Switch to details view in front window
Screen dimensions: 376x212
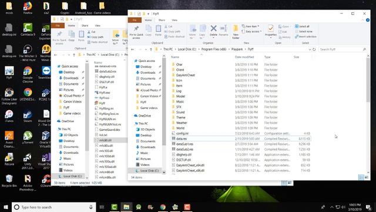pyautogui.click(x=361, y=177)
